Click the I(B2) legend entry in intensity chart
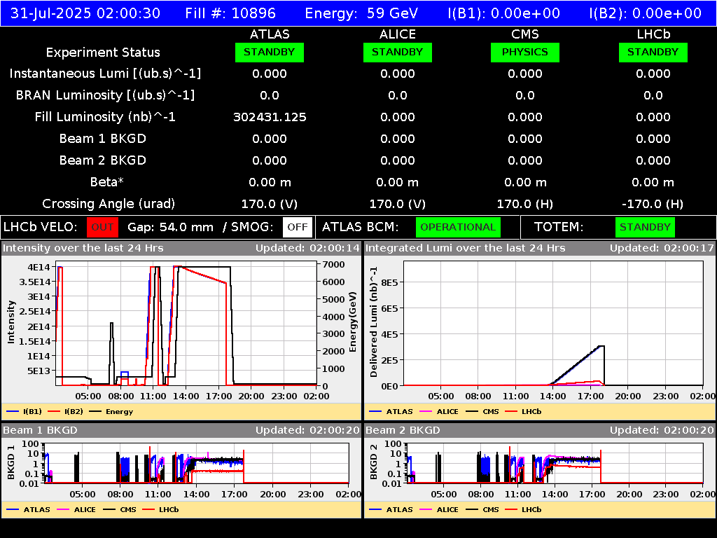This screenshot has width=717, height=538. (x=66, y=411)
